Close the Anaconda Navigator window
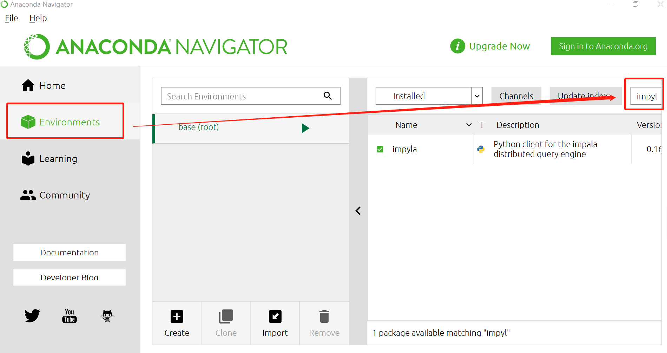Viewport: 667px width, 353px height. tap(660, 4)
